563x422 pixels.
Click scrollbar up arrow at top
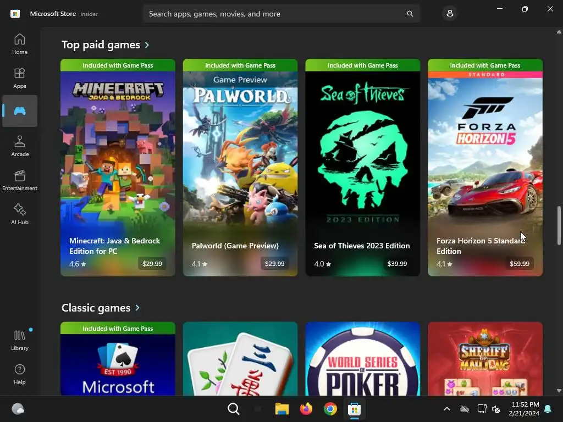(559, 32)
